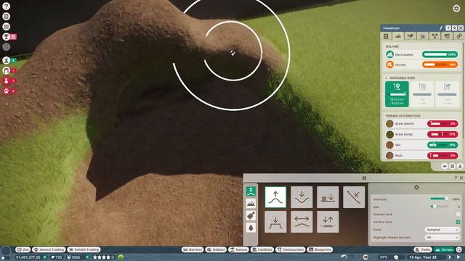The height and width of the screenshot is (261, 465).
Task: Open the habitat temperature tab
Action: click(x=423, y=36)
